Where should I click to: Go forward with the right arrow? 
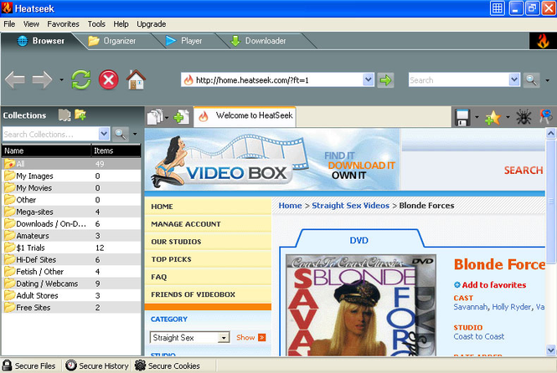point(42,79)
